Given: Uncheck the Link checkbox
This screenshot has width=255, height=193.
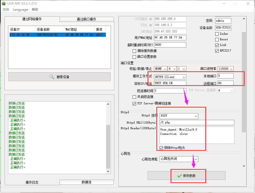Looking at the screenshot, I should [217, 45].
